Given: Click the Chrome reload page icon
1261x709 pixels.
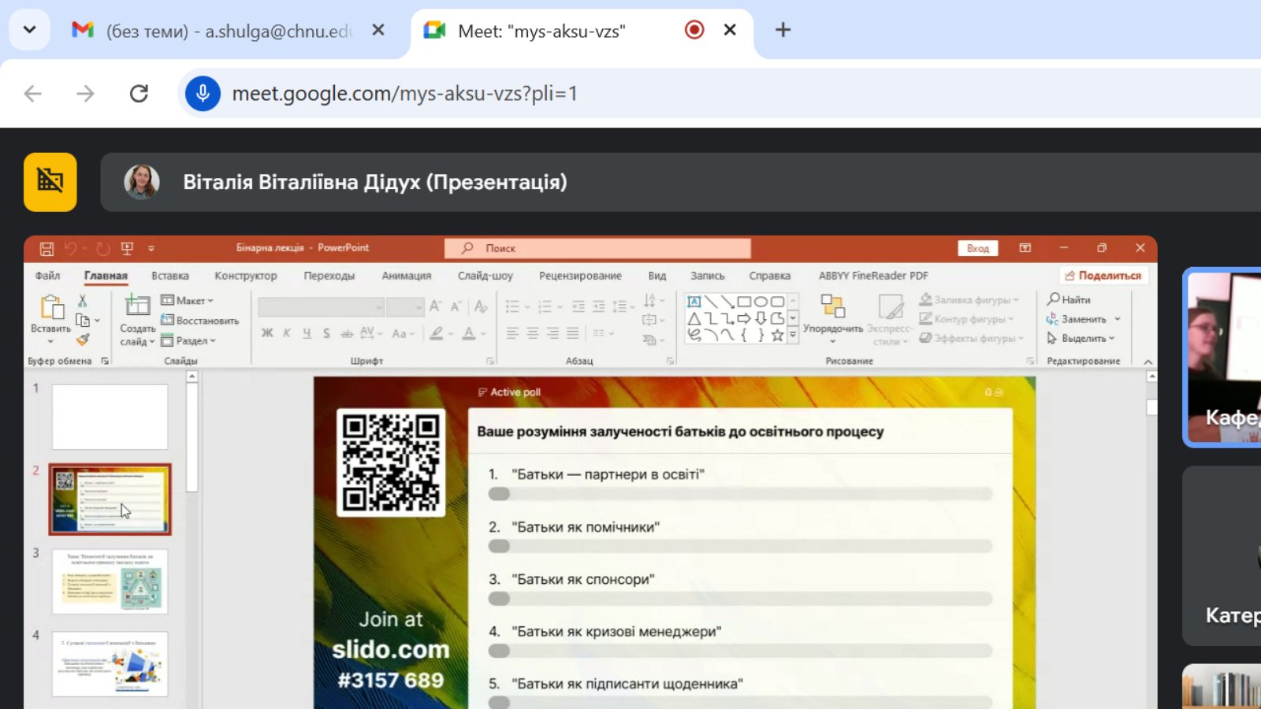Looking at the screenshot, I should tap(139, 94).
